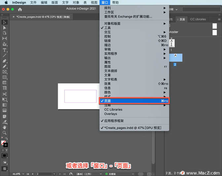Select the Scissors tool

point(5,94)
